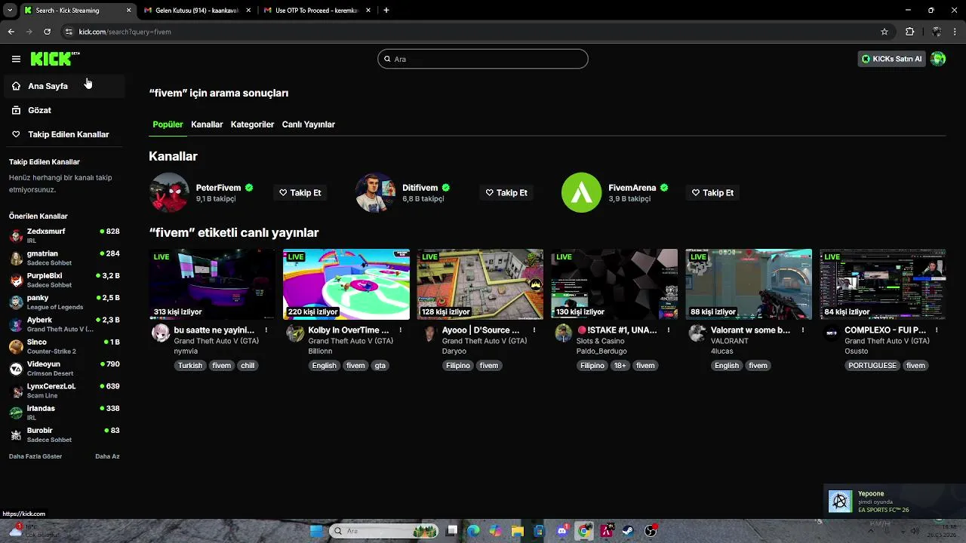Open Paldo_Berdugo streamer avatar
The height and width of the screenshot is (543, 966).
[563, 333]
